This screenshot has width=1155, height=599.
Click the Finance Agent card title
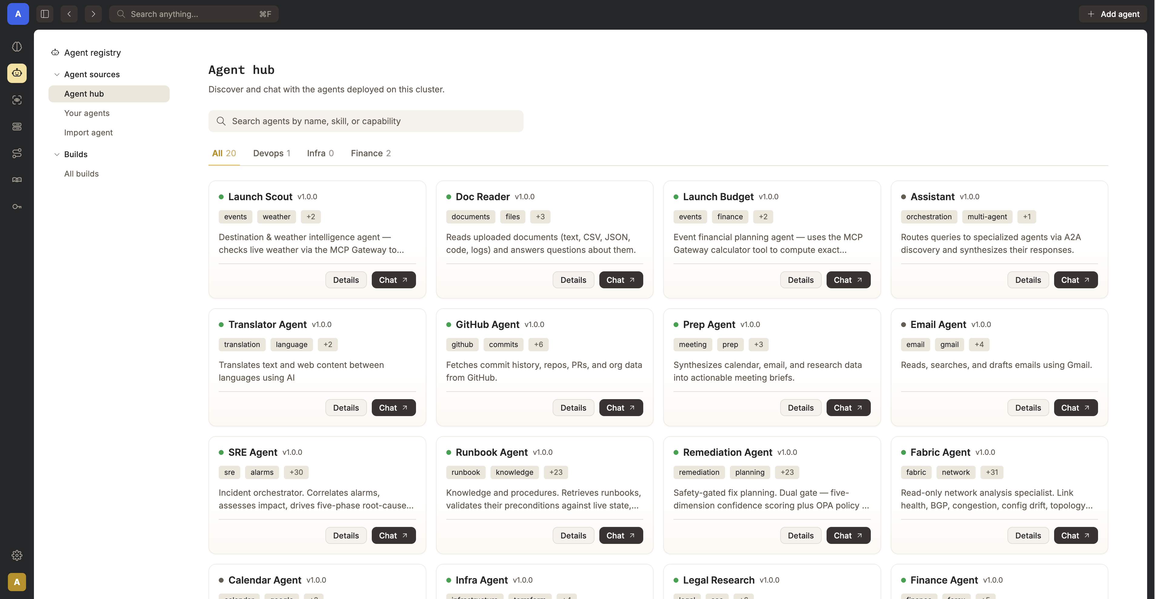pyautogui.click(x=944, y=580)
